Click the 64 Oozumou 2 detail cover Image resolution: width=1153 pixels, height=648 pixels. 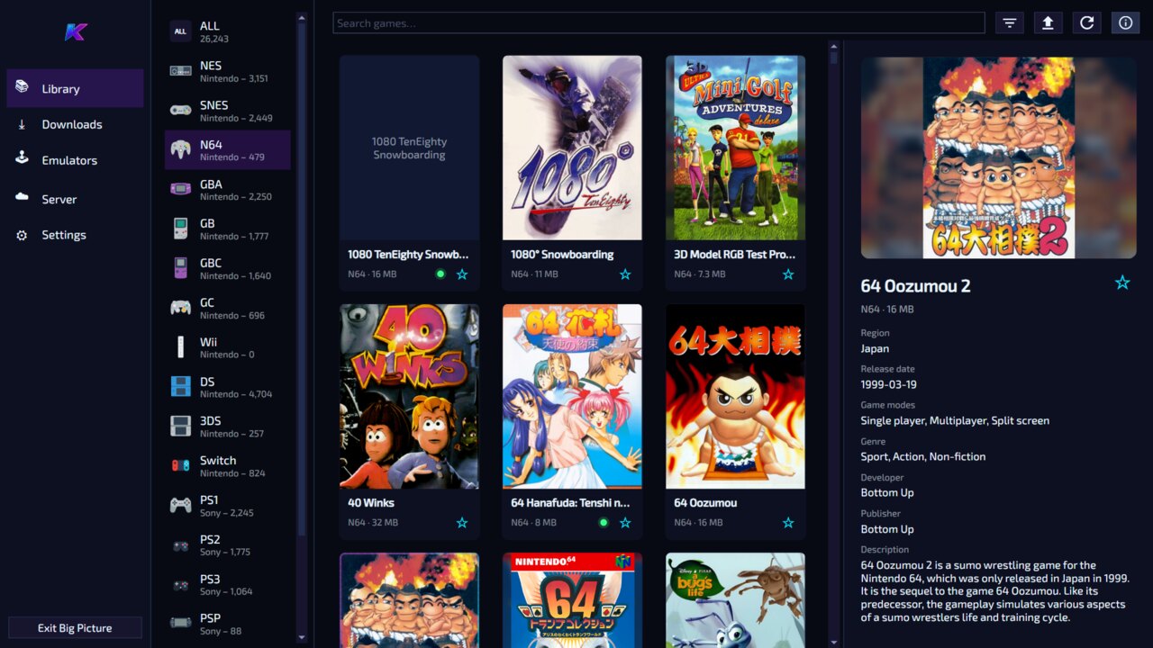[x=998, y=158]
